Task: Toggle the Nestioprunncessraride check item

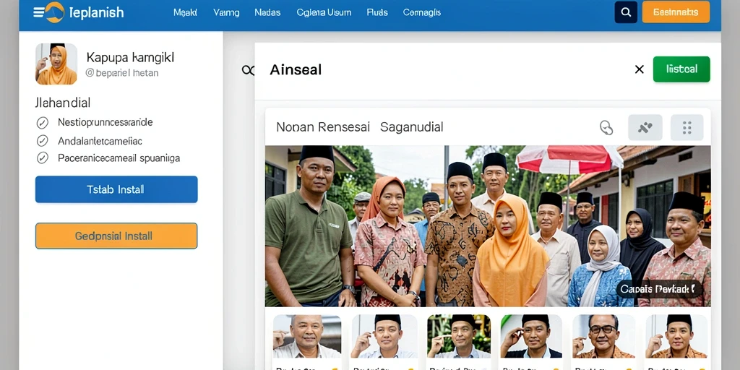Action: click(95, 123)
